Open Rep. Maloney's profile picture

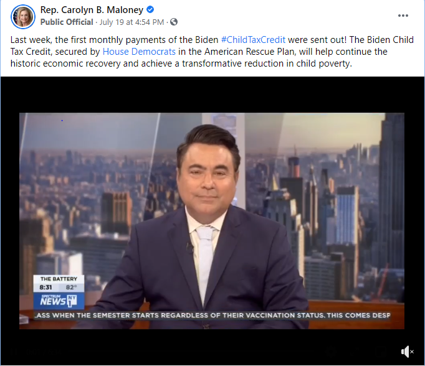[23, 17]
